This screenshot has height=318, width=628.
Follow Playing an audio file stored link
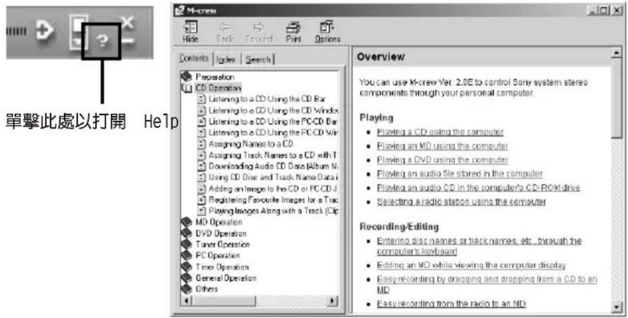(x=460, y=174)
